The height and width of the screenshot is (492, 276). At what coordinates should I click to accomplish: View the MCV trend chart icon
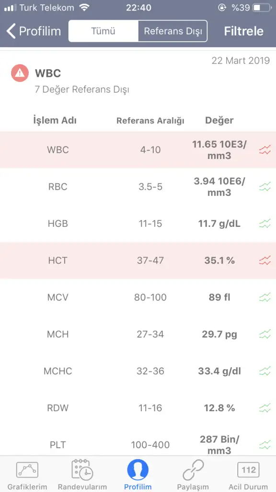point(264,297)
